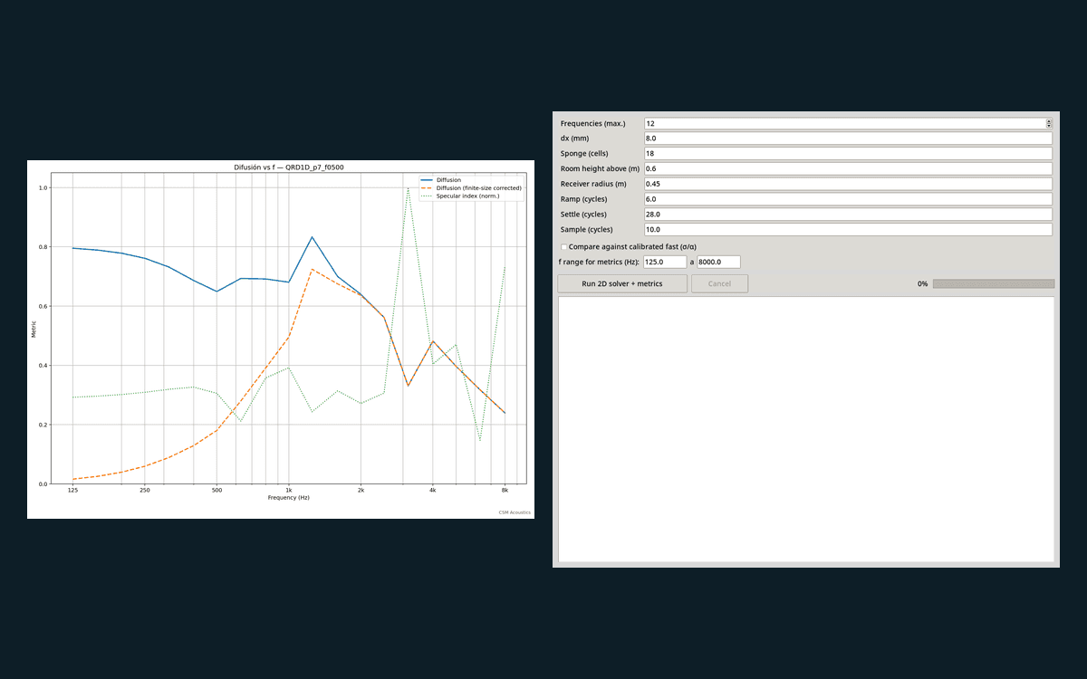Focus the Sample (cycles) input field
Screen dimensions: 1087x679
[x=848, y=229]
